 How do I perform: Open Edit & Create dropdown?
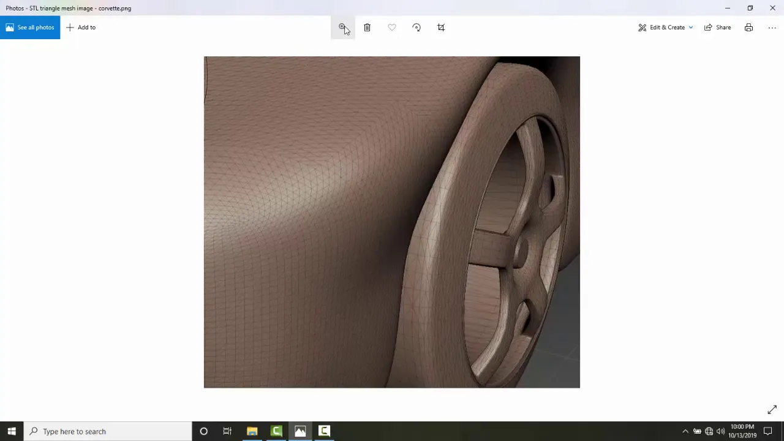(666, 27)
